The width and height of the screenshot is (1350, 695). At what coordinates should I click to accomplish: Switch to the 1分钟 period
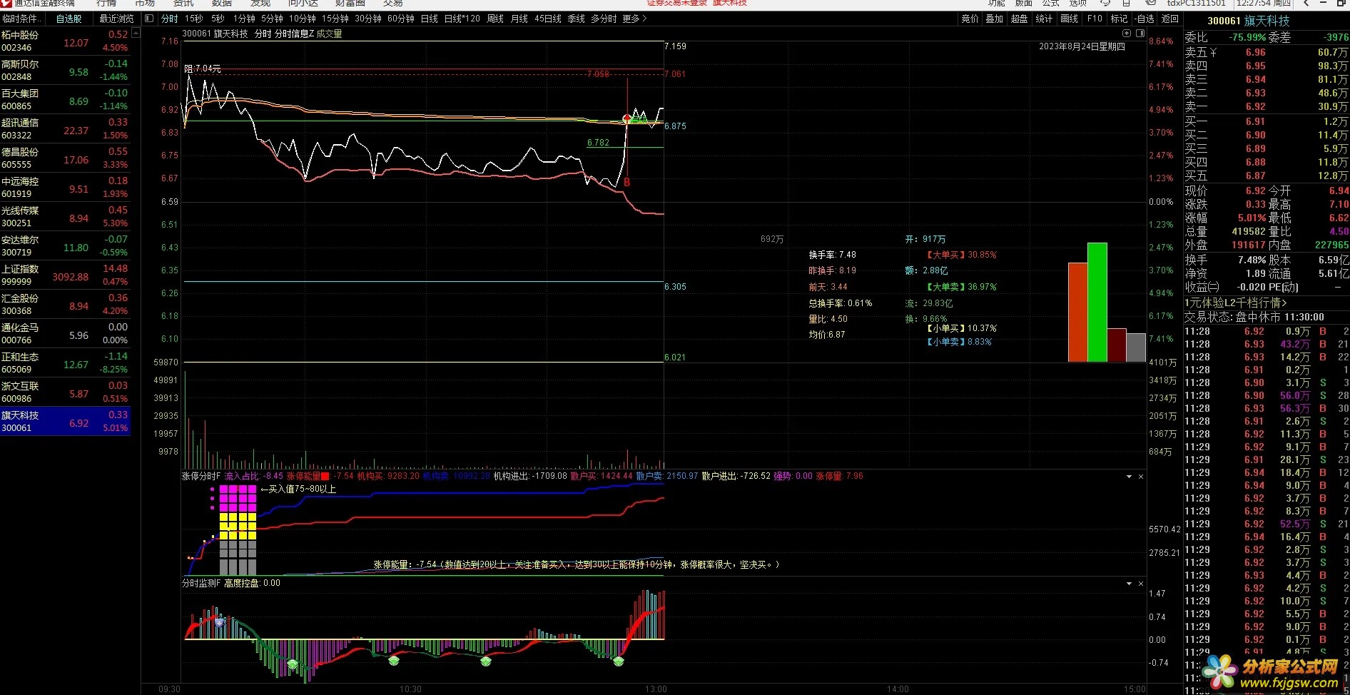coord(244,19)
